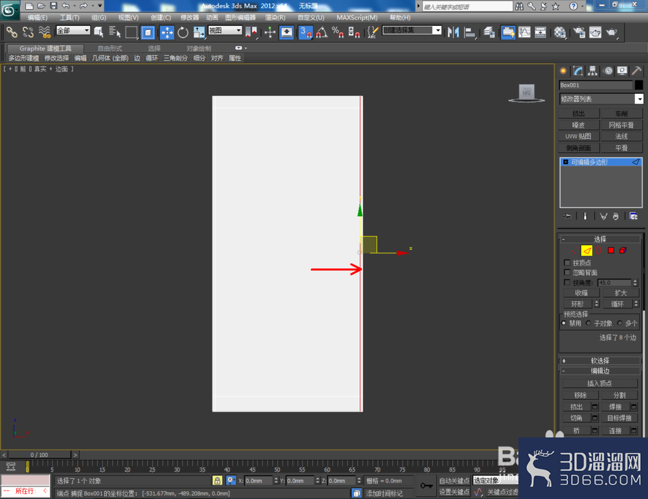
Task: Select Polygon sub-object level
Action: [611, 250]
